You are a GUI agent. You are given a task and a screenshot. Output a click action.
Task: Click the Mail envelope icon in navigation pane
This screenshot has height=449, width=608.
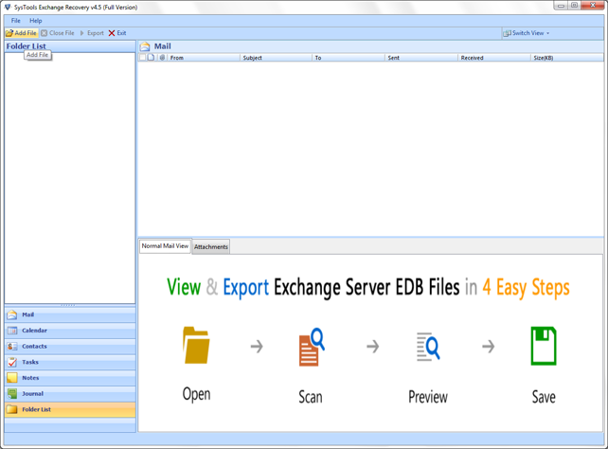click(x=12, y=314)
